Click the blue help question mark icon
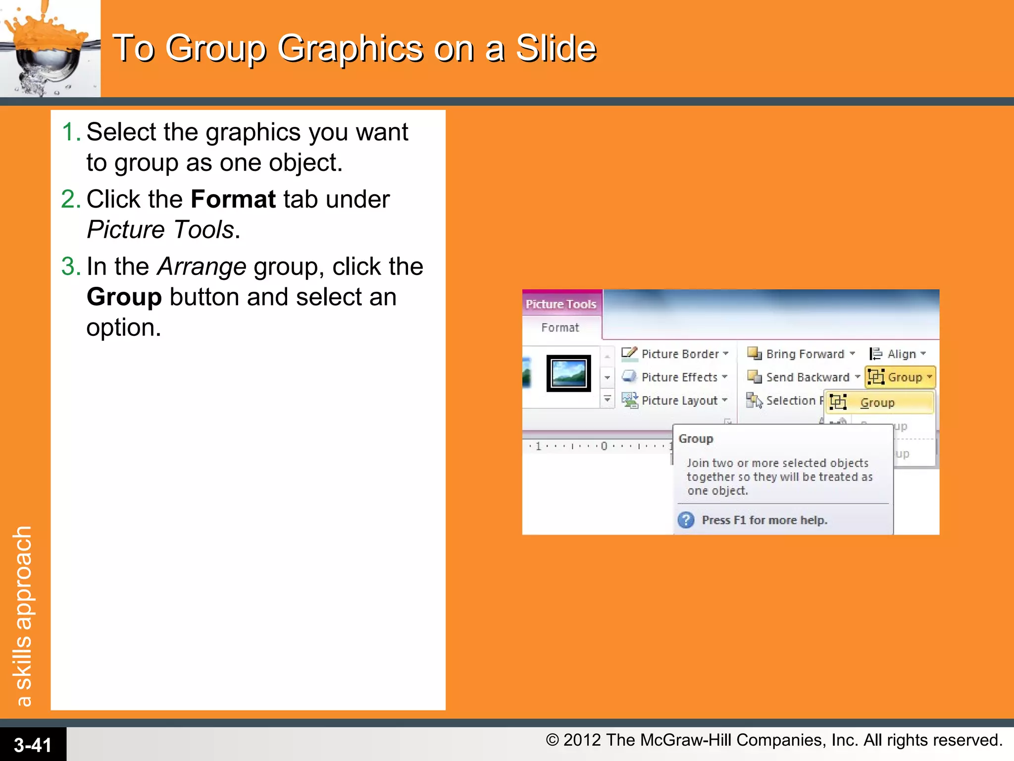The image size is (1014, 761). click(686, 520)
